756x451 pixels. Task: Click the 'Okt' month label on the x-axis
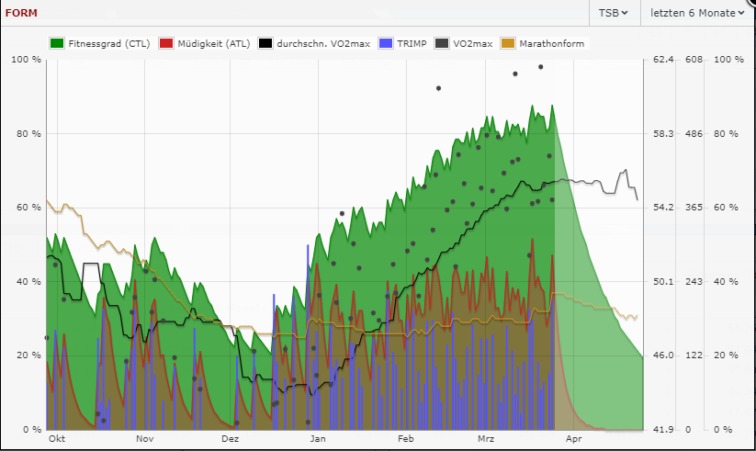tap(57, 439)
